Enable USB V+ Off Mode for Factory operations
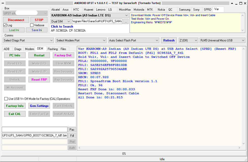Screen dimensions: 248x162 [6, 99]
